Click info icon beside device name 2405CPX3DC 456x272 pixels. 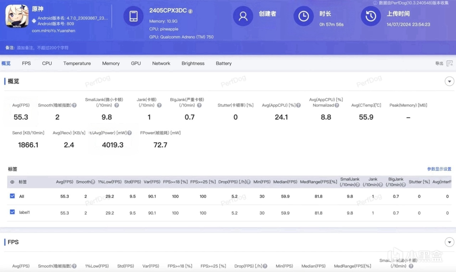tap(191, 11)
